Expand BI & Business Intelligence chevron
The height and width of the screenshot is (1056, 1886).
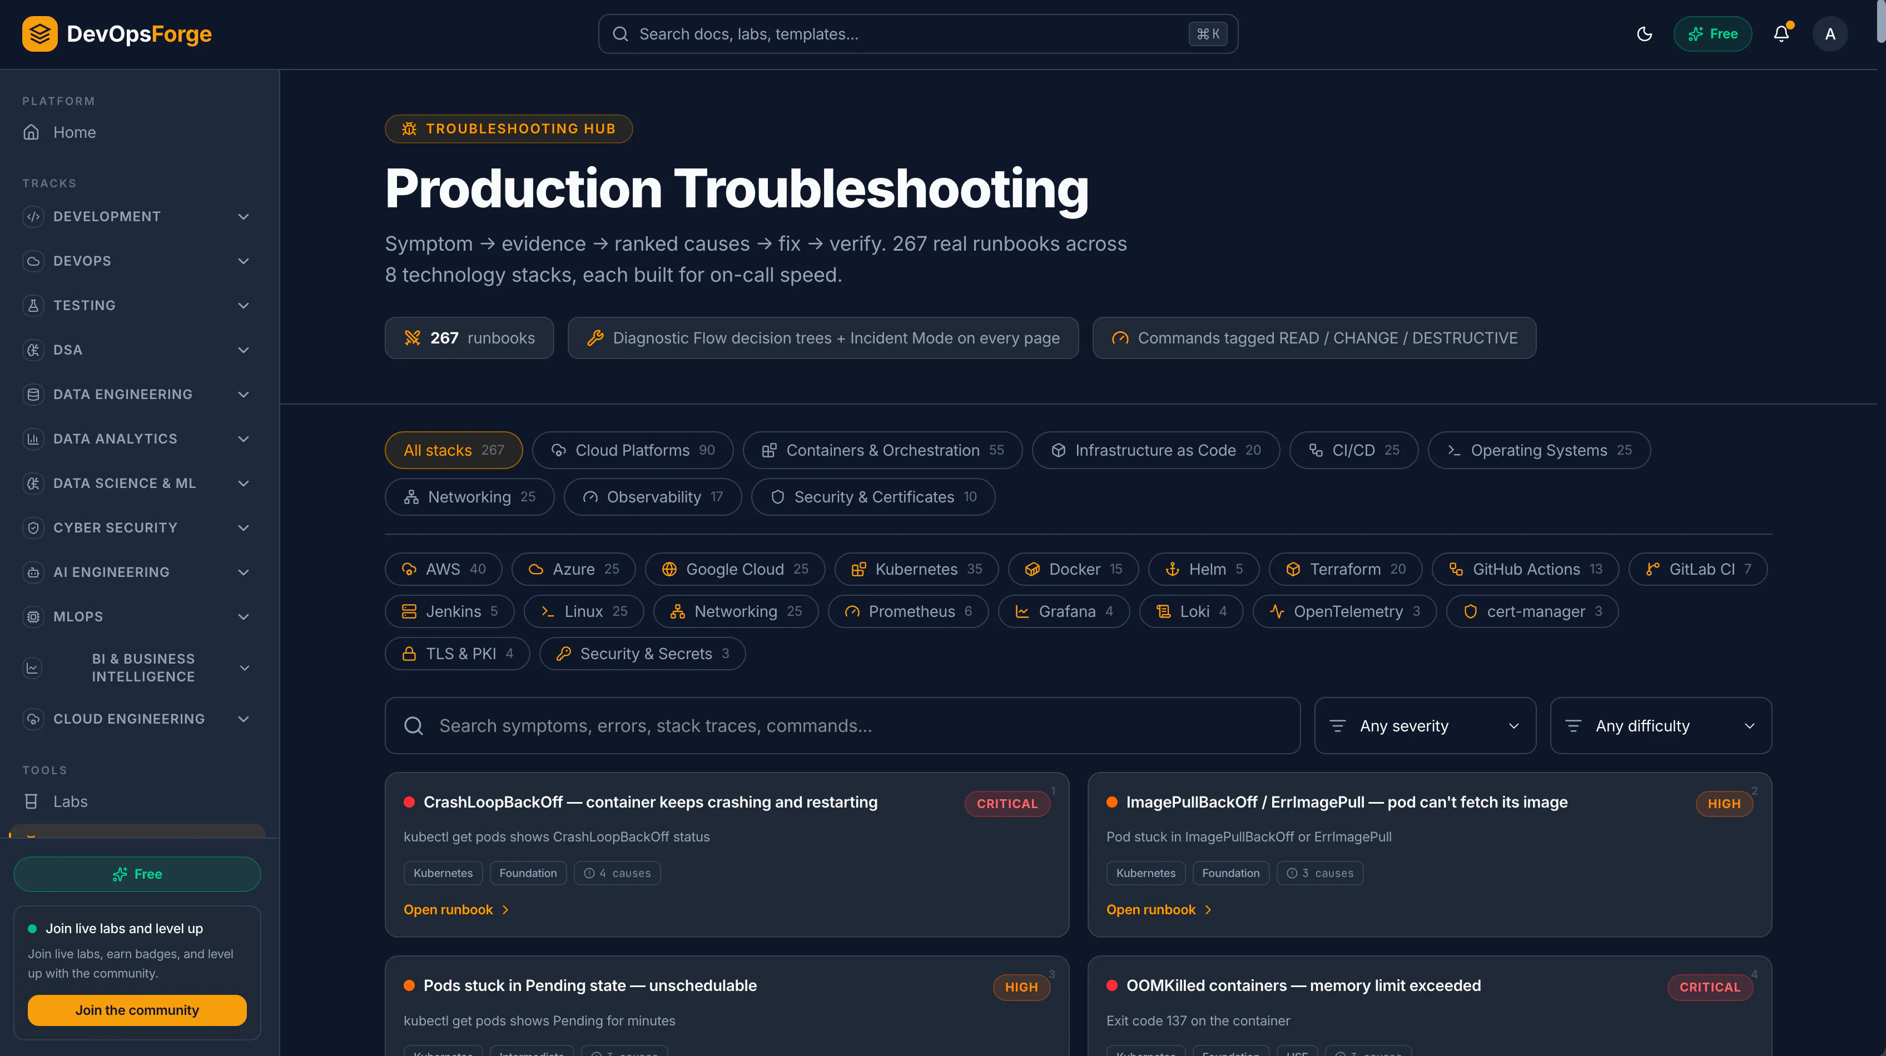(x=245, y=668)
